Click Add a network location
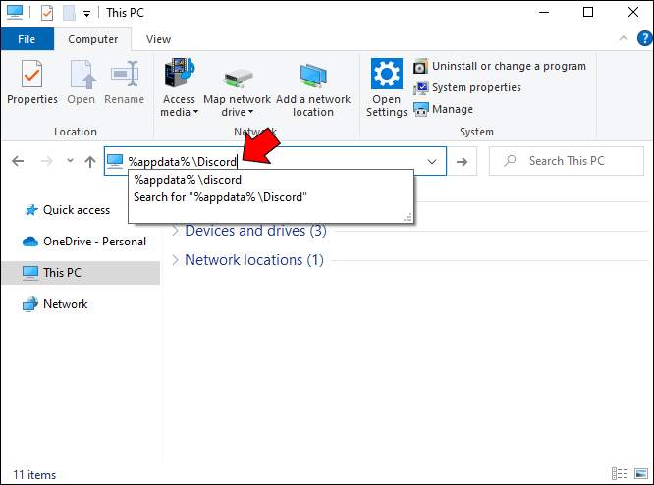Viewport: 654px width, 485px height. [313, 87]
